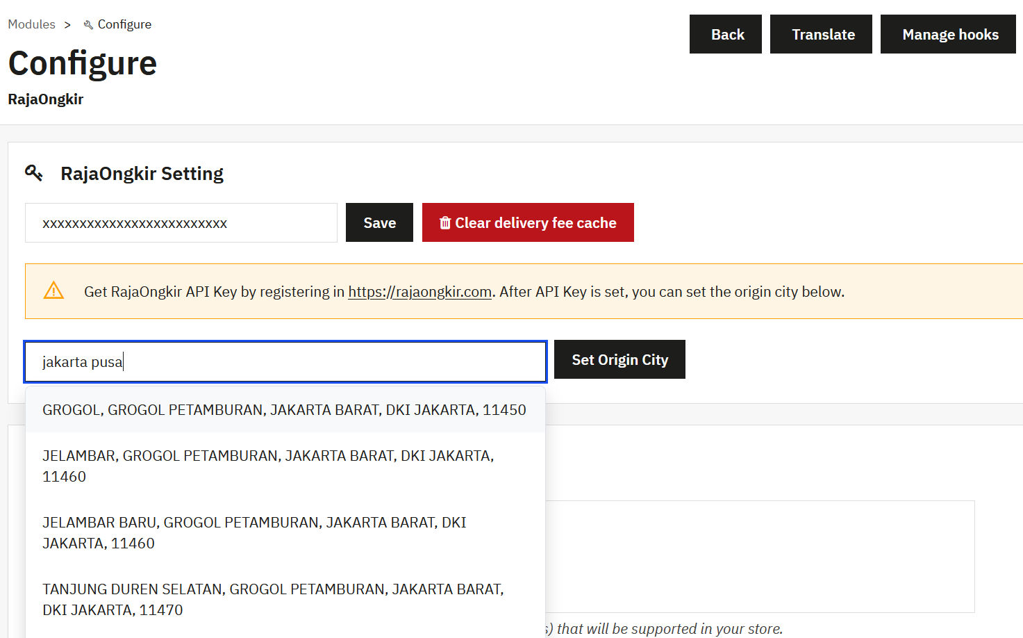The height and width of the screenshot is (638, 1023).
Task: Open Manage hooks
Action: 948,34
